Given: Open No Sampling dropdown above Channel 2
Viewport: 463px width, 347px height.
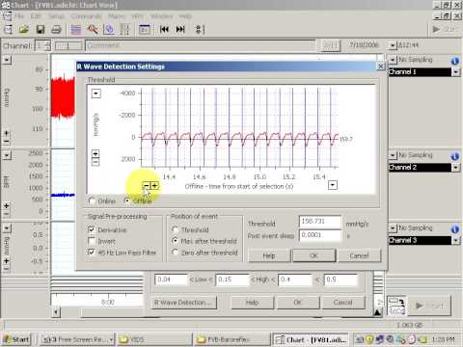Looking at the screenshot, I should (393, 155).
